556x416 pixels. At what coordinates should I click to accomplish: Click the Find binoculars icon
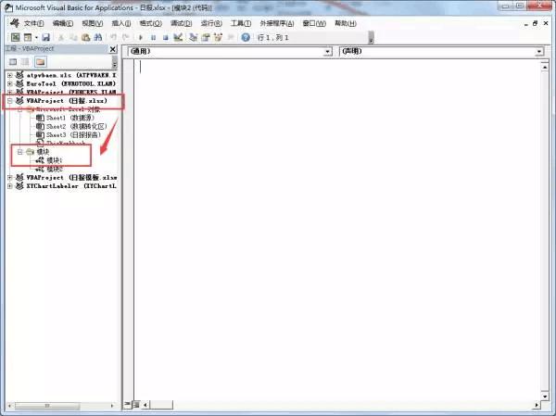pos(98,37)
